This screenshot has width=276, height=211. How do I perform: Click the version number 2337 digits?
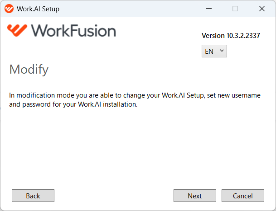(253, 36)
